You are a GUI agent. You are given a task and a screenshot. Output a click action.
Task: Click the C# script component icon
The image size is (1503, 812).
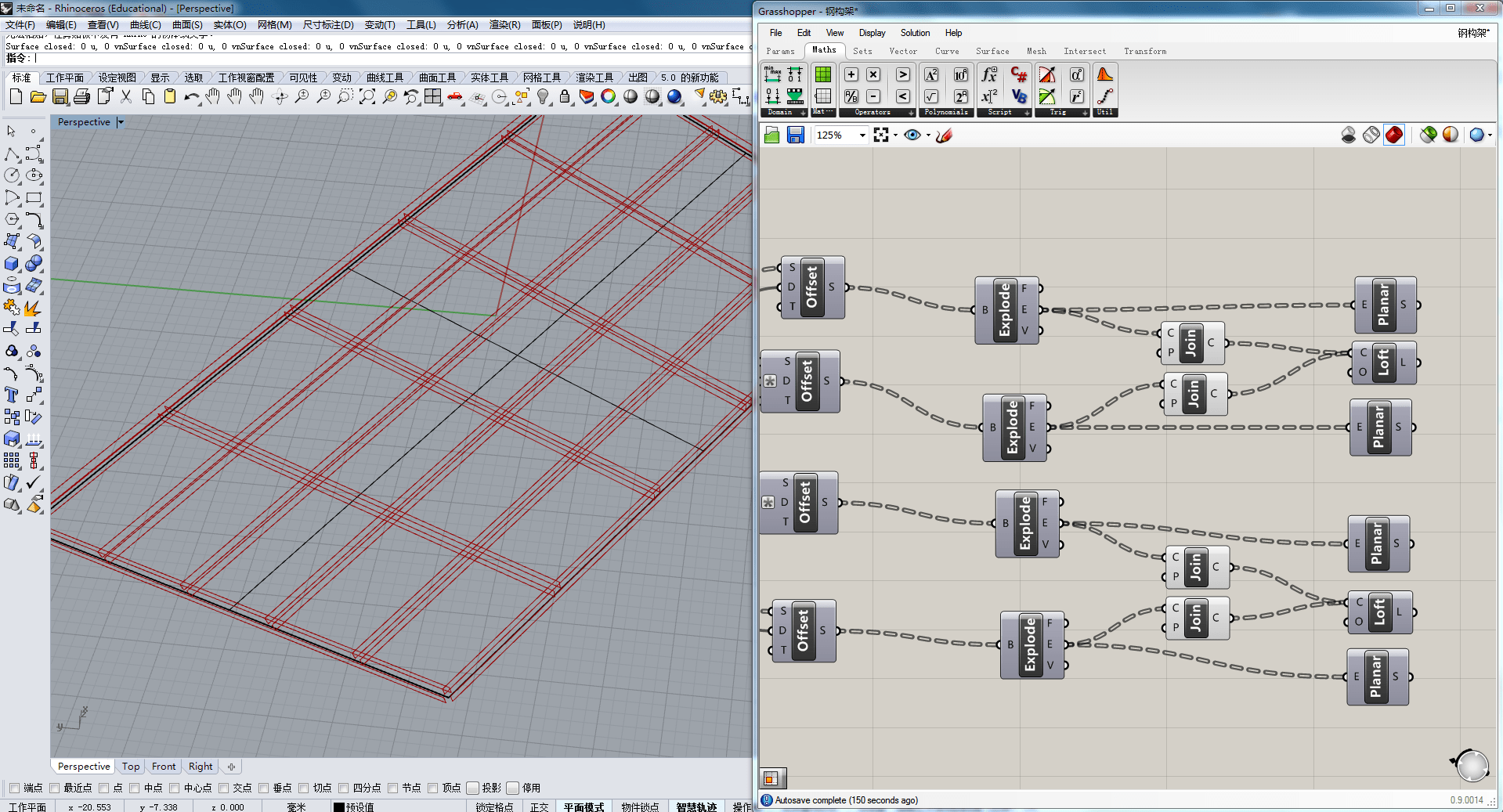(1018, 74)
